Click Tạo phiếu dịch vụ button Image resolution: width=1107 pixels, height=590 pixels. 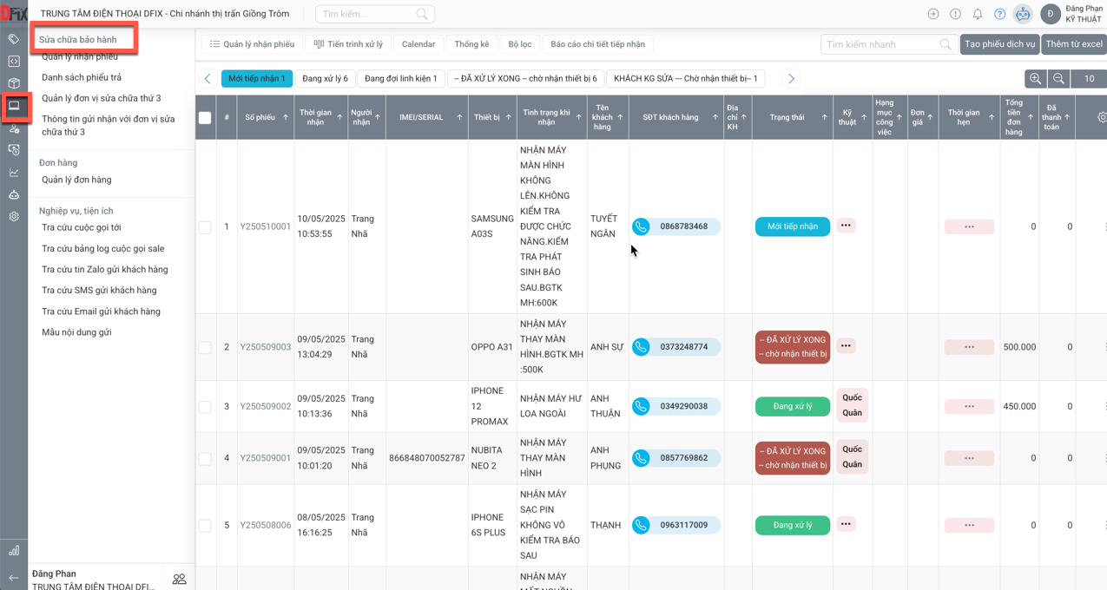[999, 44]
